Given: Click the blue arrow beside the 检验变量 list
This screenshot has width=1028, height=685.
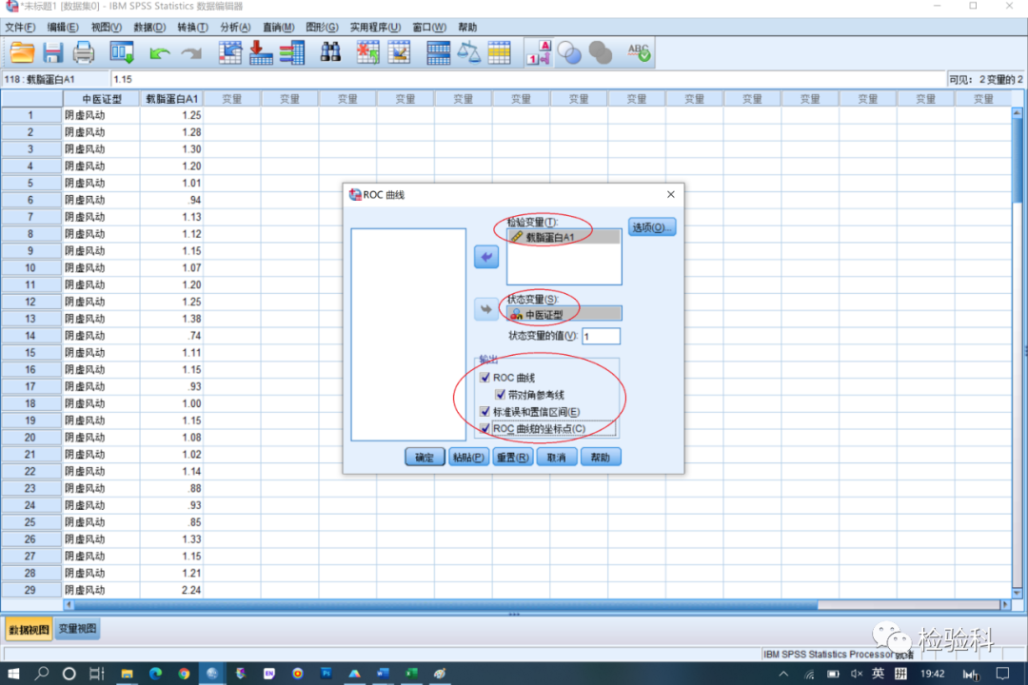Looking at the screenshot, I should [x=486, y=258].
